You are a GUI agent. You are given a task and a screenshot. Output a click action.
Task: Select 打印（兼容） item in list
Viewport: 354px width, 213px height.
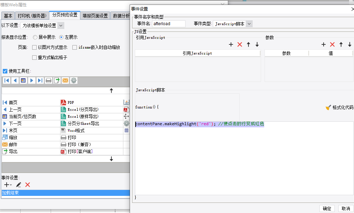pos(92,144)
